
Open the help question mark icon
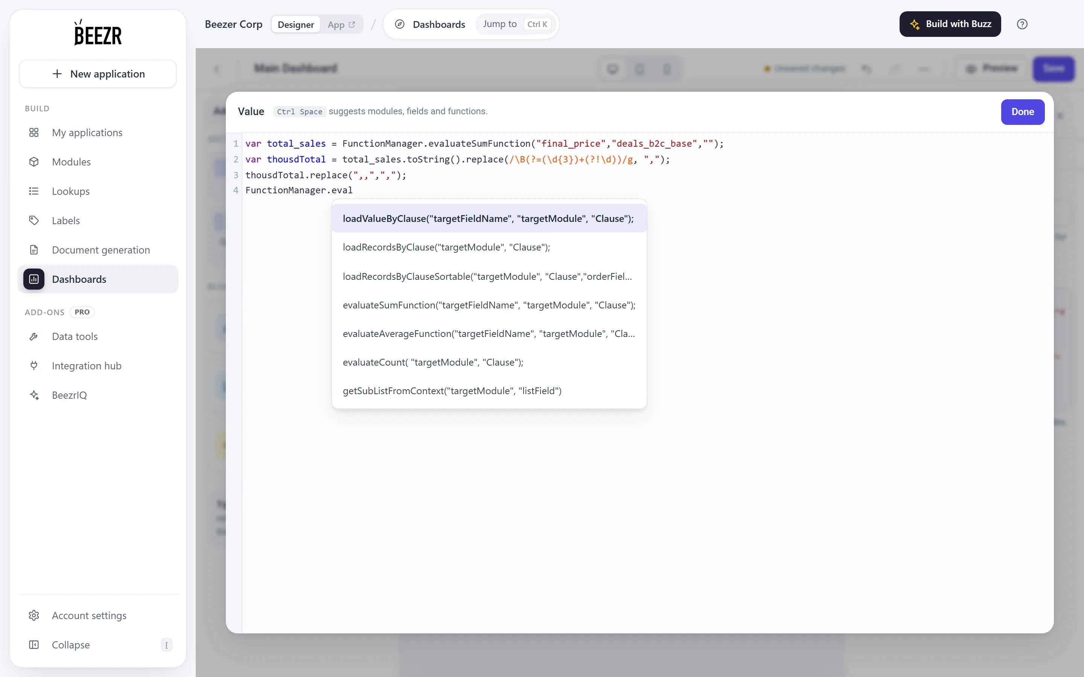1022,24
